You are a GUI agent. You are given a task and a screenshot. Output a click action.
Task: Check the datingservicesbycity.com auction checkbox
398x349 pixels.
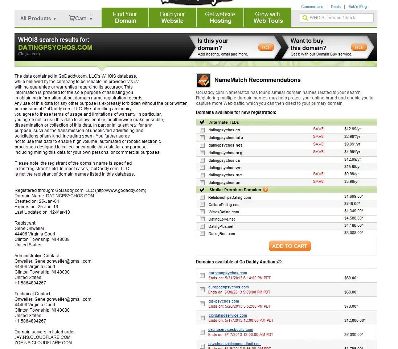point(202,332)
